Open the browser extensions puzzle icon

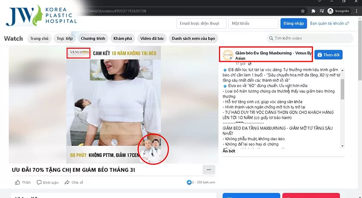313,11
